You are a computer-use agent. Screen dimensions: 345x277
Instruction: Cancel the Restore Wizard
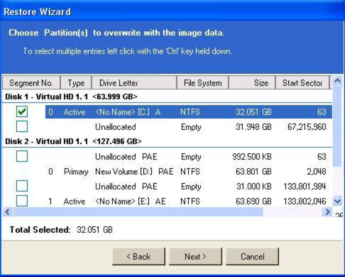click(x=252, y=257)
